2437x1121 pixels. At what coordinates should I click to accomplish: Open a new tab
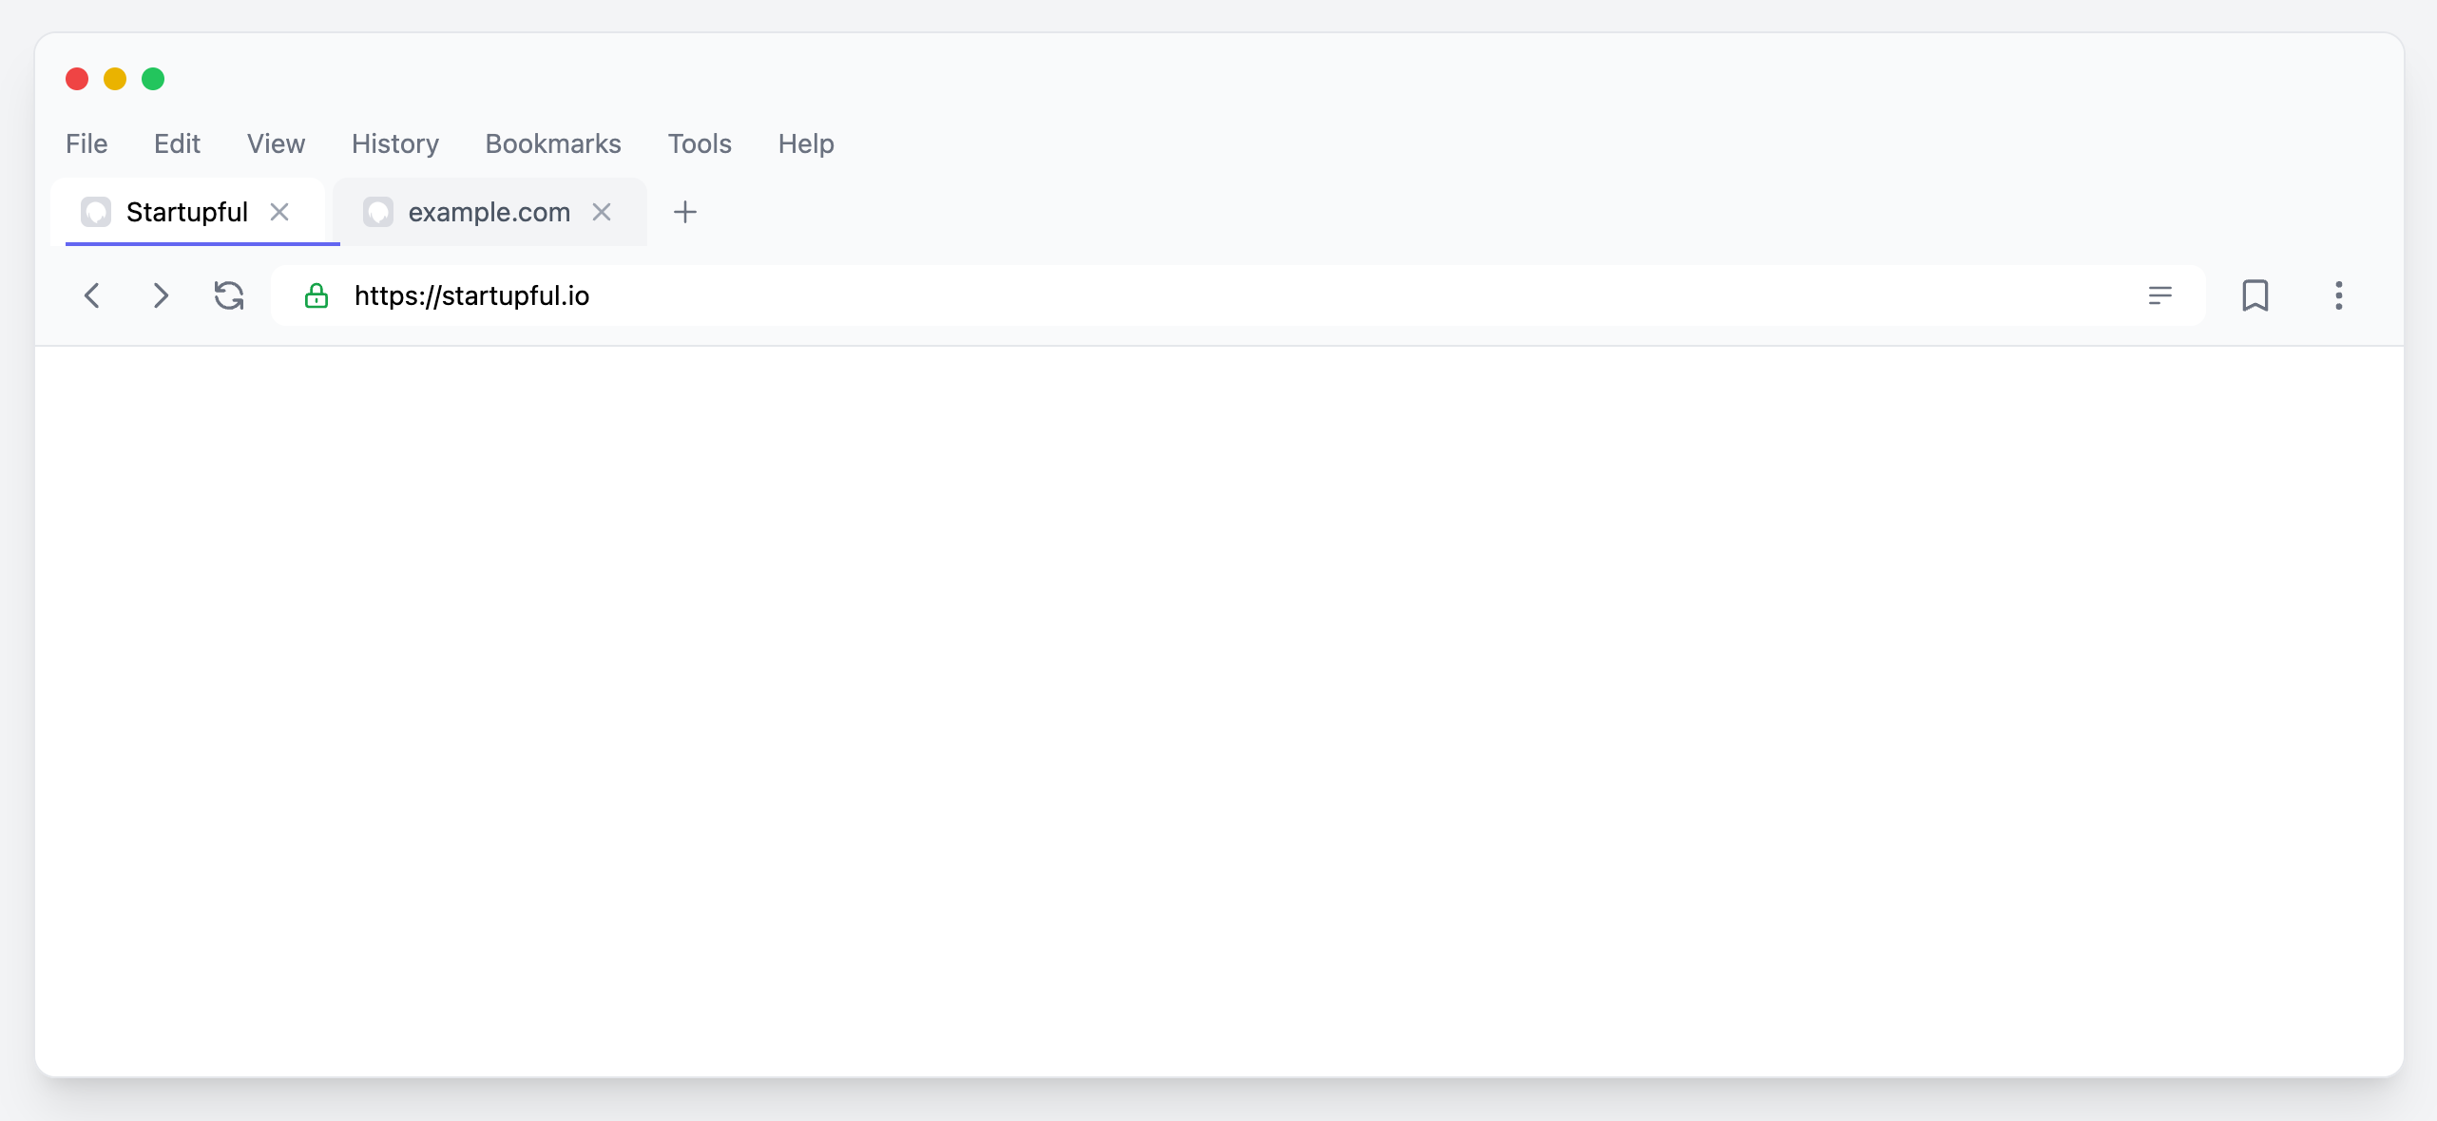tap(685, 212)
